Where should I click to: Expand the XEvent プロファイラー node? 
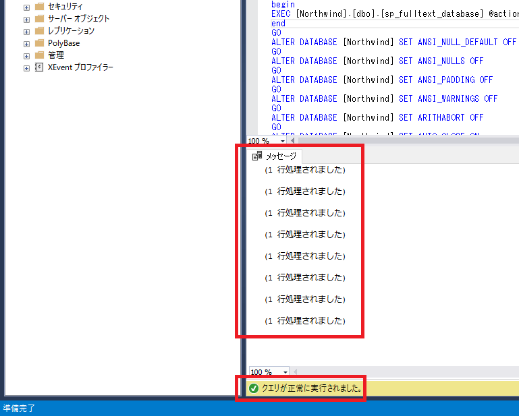tap(26, 68)
